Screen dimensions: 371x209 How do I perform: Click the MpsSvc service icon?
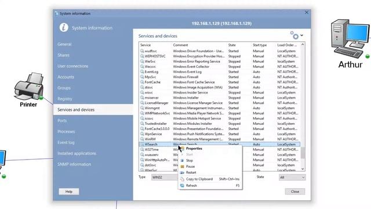(142, 77)
